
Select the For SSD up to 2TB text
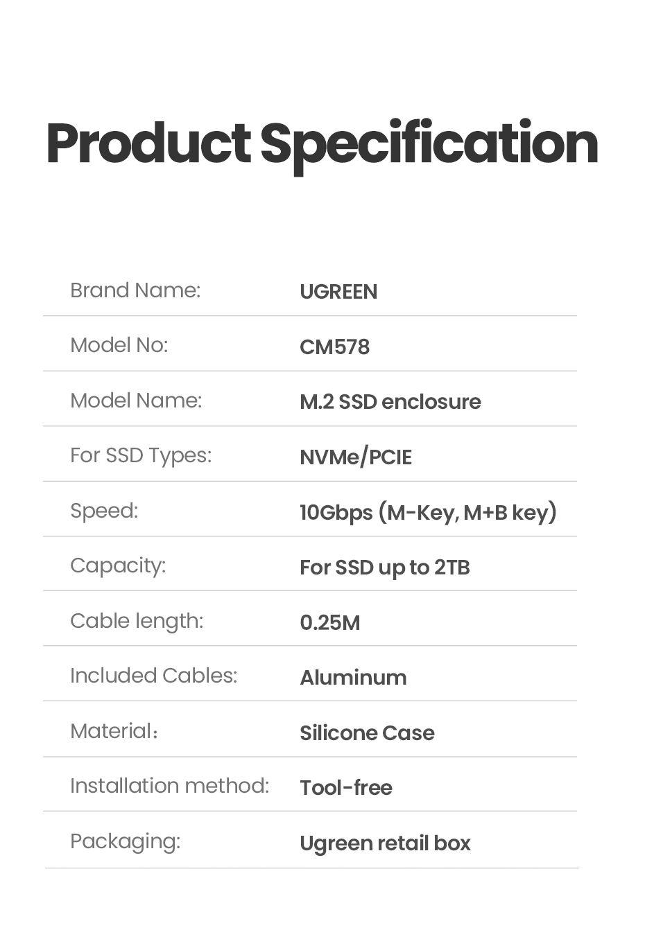click(x=385, y=568)
